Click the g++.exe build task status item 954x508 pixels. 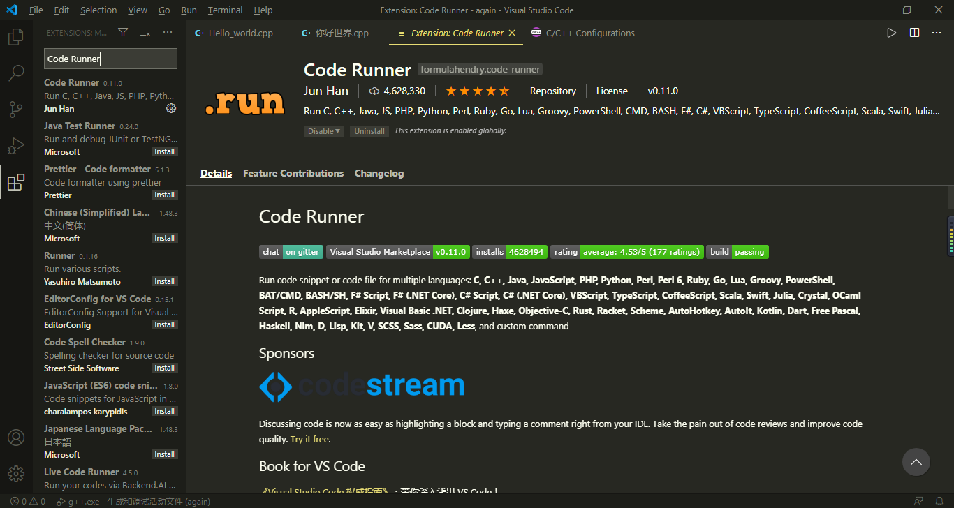point(133,501)
